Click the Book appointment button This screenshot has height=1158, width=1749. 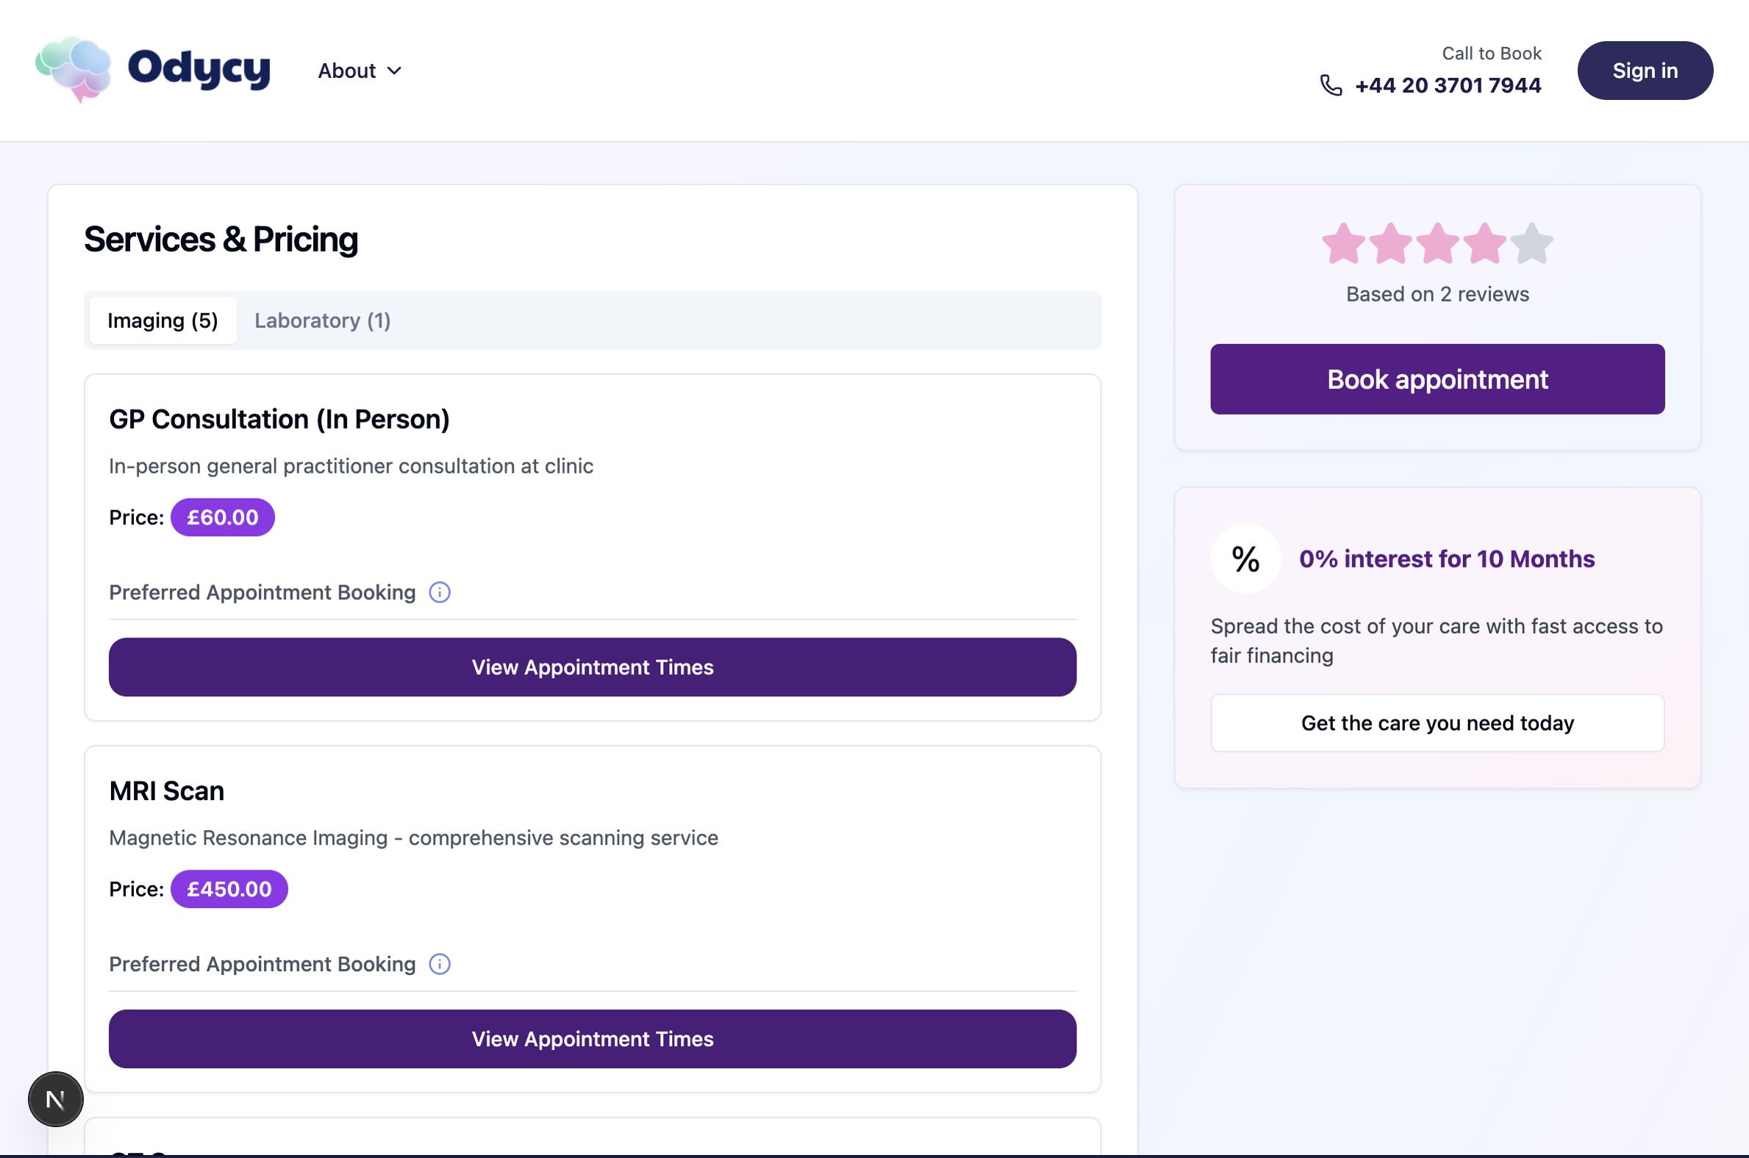coord(1437,379)
